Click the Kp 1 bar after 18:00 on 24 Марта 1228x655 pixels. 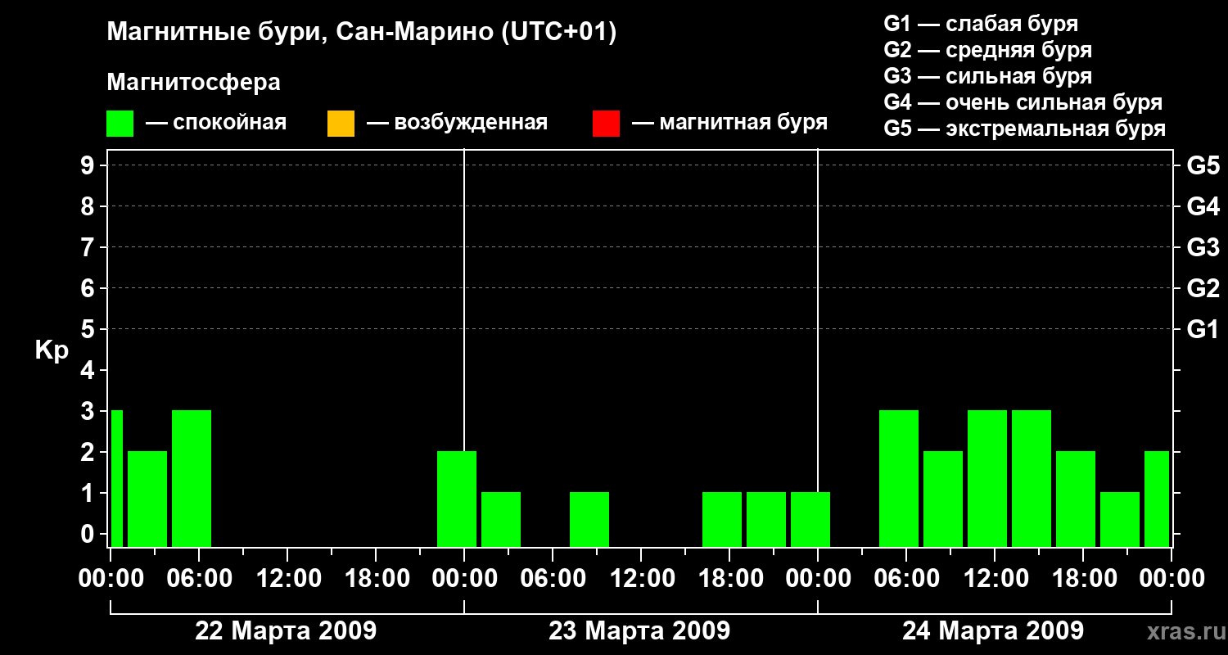(x=1120, y=519)
